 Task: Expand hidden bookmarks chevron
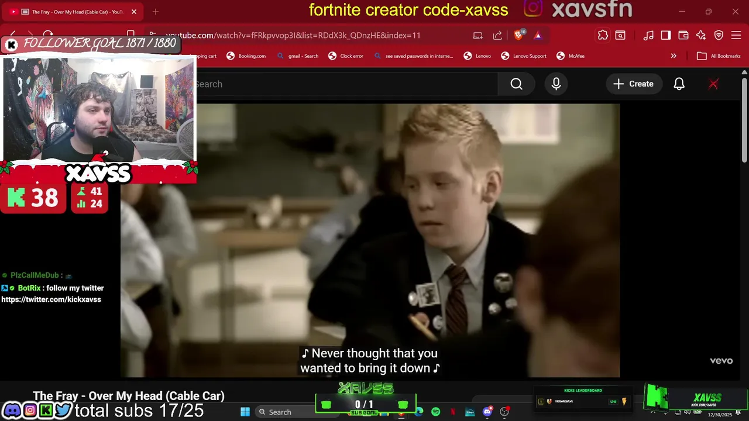pyautogui.click(x=674, y=56)
